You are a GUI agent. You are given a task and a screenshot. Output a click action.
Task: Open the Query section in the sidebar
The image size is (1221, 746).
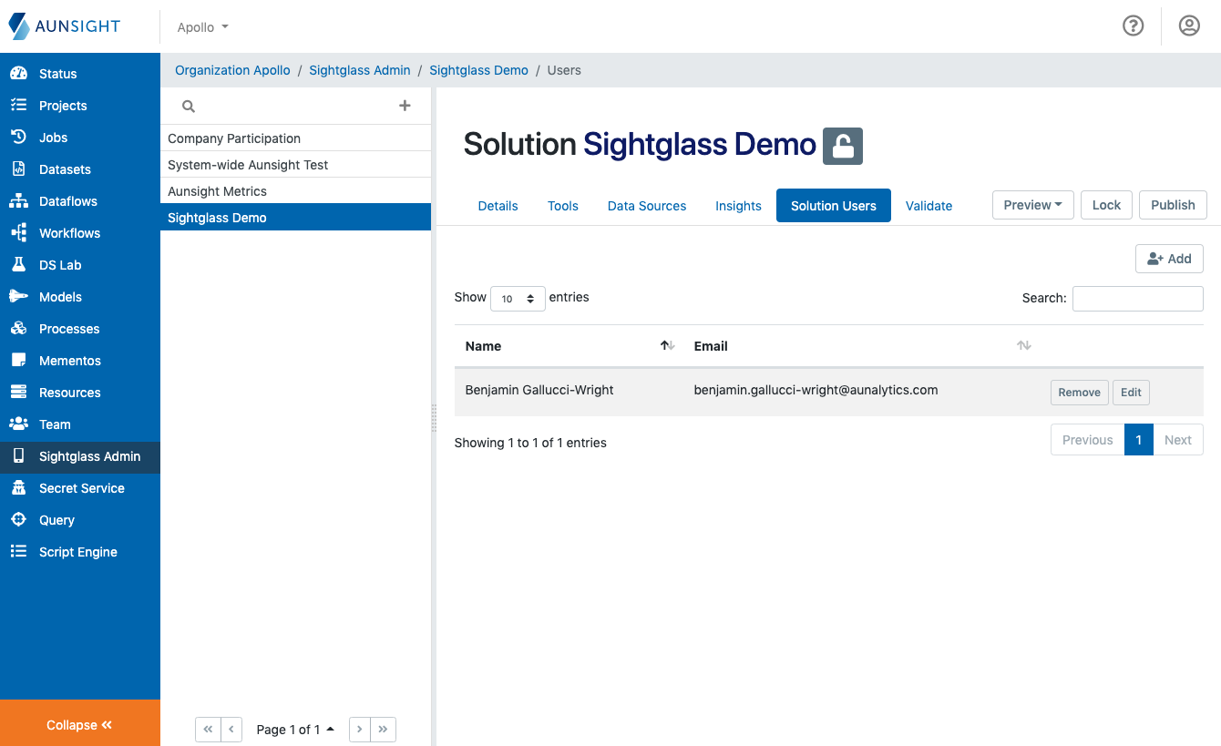56,519
